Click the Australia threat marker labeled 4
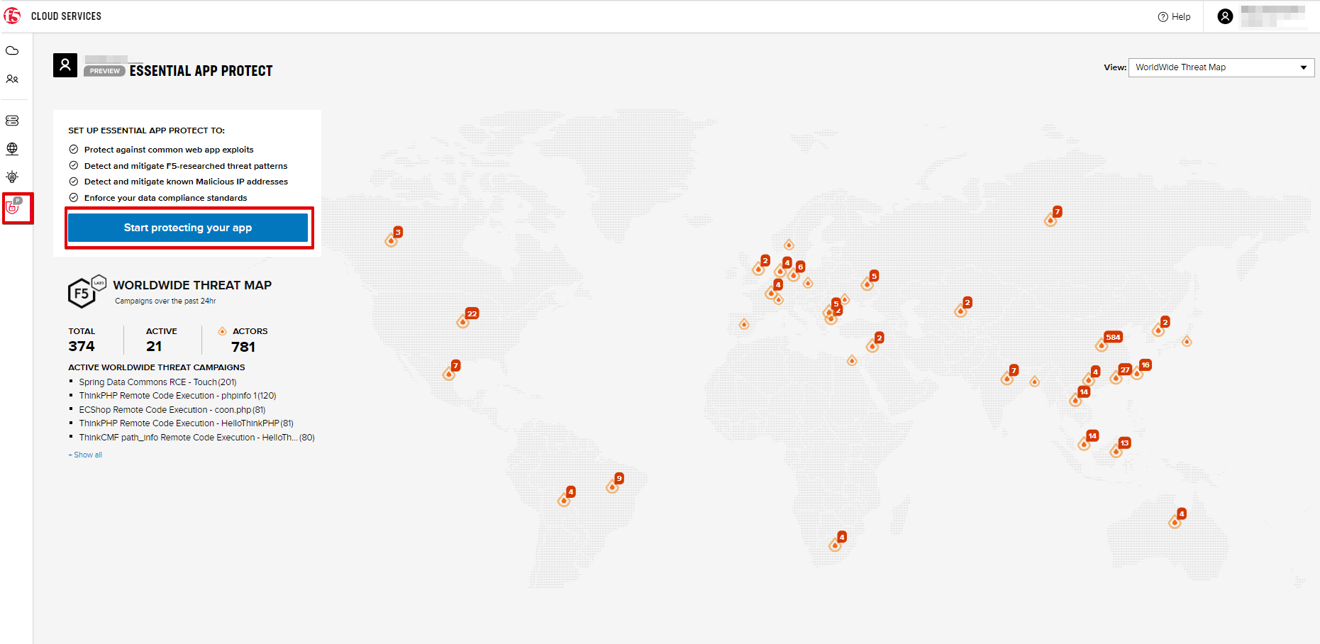1320x644 pixels. coord(1177,518)
